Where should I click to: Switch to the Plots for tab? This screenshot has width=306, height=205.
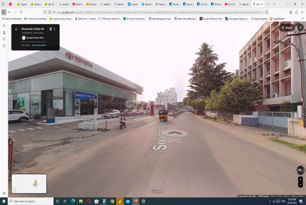78,4
